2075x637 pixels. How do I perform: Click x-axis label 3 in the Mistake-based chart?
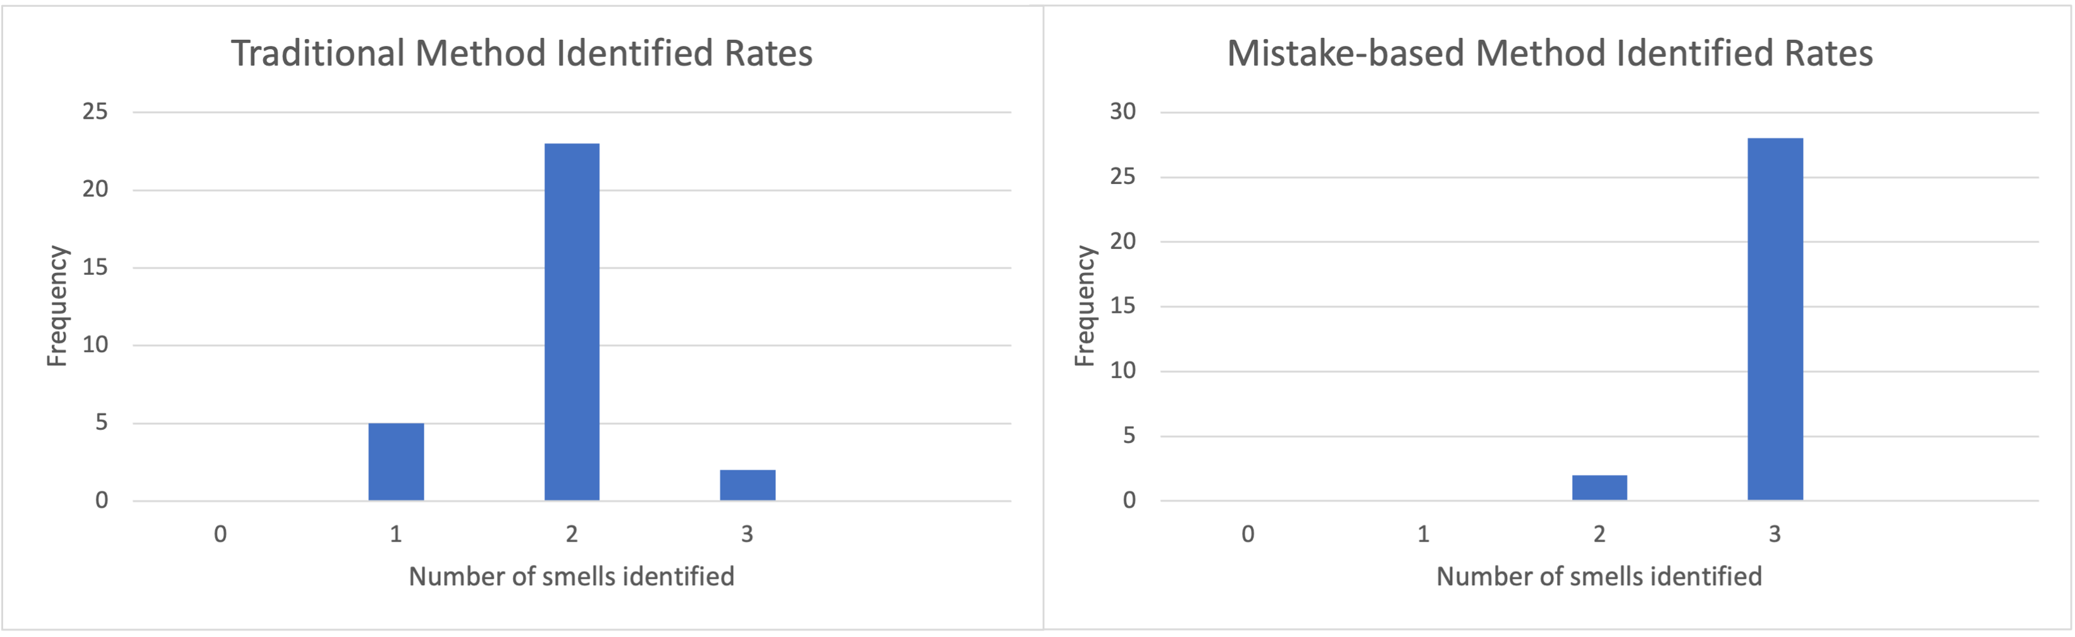click(1775, 534)
